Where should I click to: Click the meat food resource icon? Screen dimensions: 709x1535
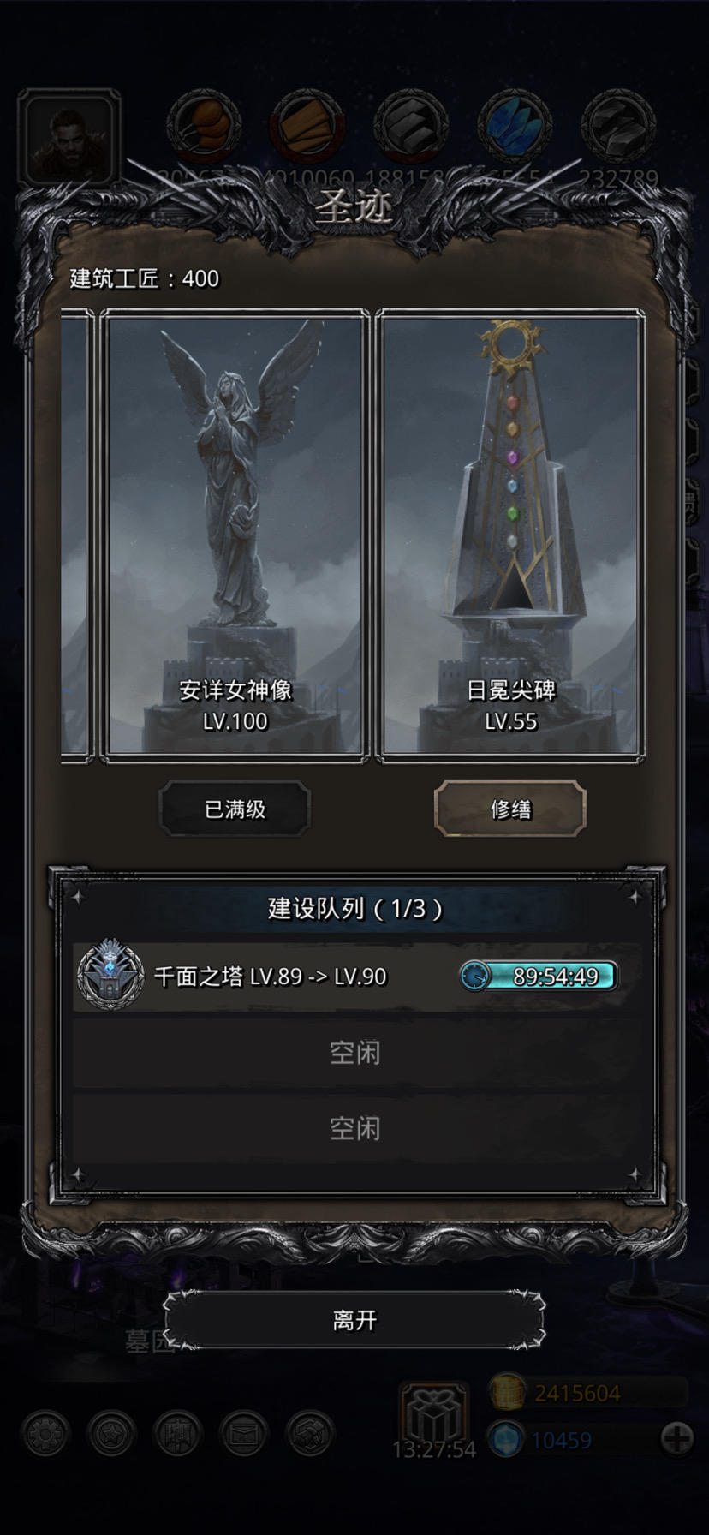tap(204, 127)
